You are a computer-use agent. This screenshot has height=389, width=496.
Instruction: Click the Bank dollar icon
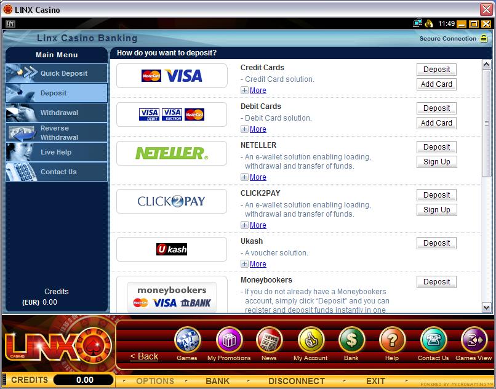coord(351,340)
